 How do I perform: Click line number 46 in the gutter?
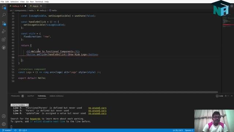tap(13, 45)
